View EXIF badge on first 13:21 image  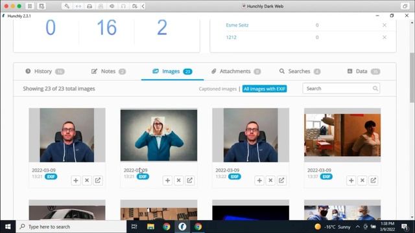point(51,177)
